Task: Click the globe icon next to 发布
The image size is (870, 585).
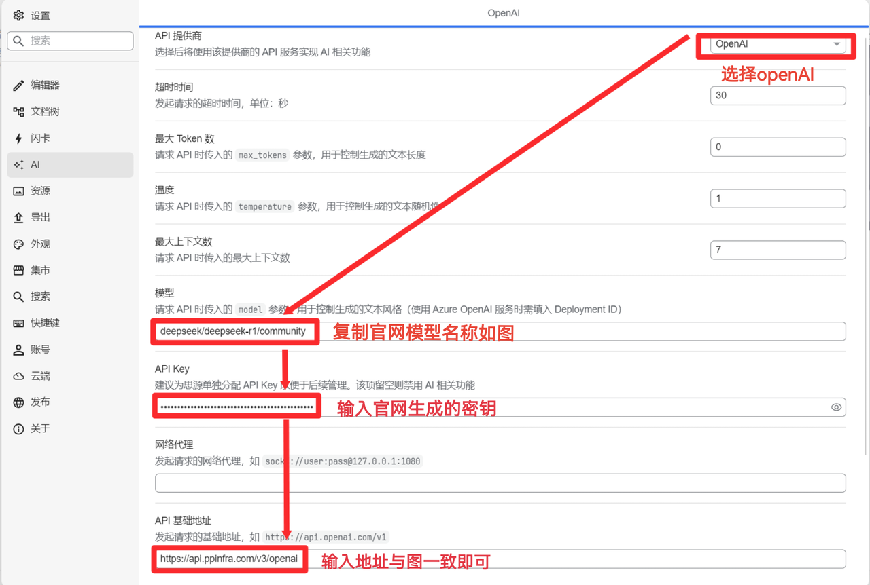Action: pyautogui.click(x=19, y=402)
